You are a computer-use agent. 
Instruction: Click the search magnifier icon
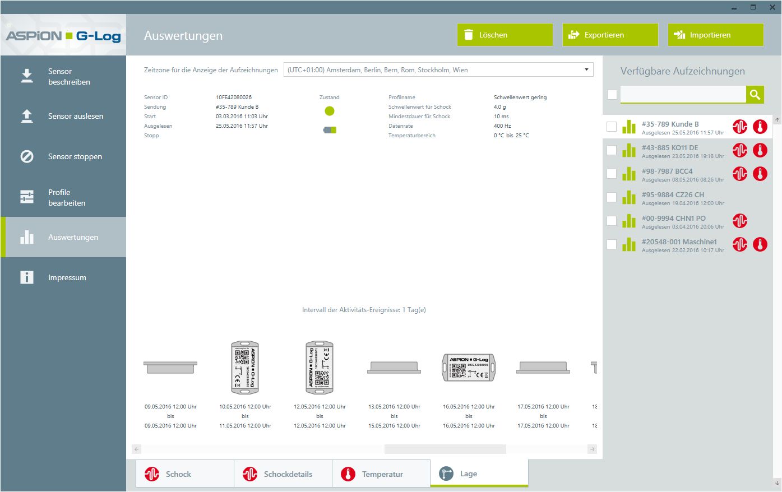[x=755, y=94]
